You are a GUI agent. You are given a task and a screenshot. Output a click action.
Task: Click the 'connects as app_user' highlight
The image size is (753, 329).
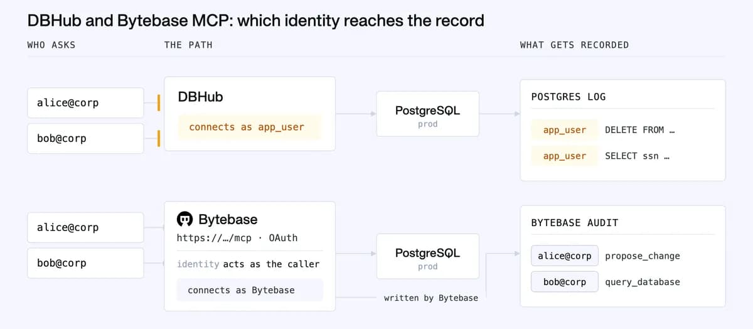tap(250, 127)
